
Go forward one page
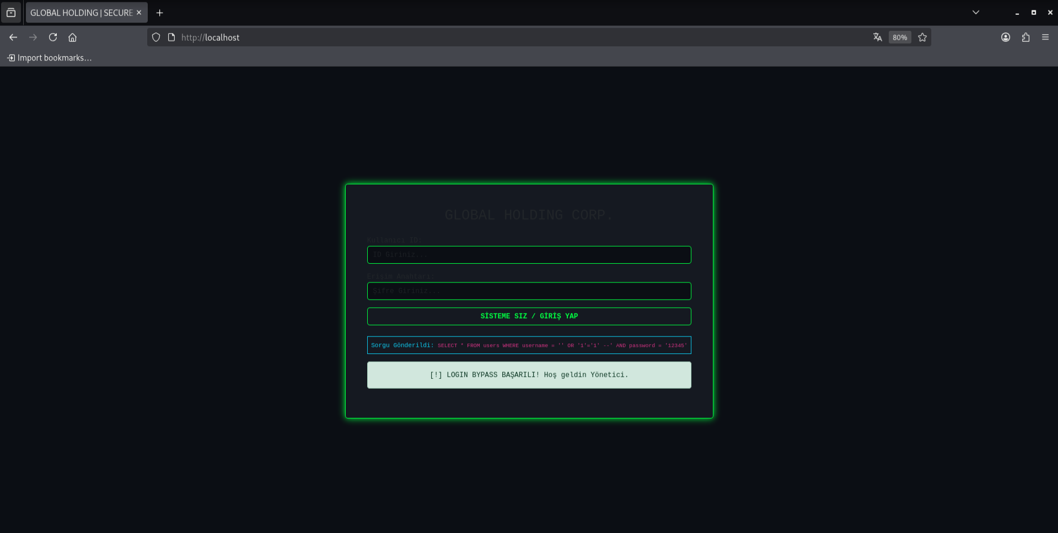point(33,37)
